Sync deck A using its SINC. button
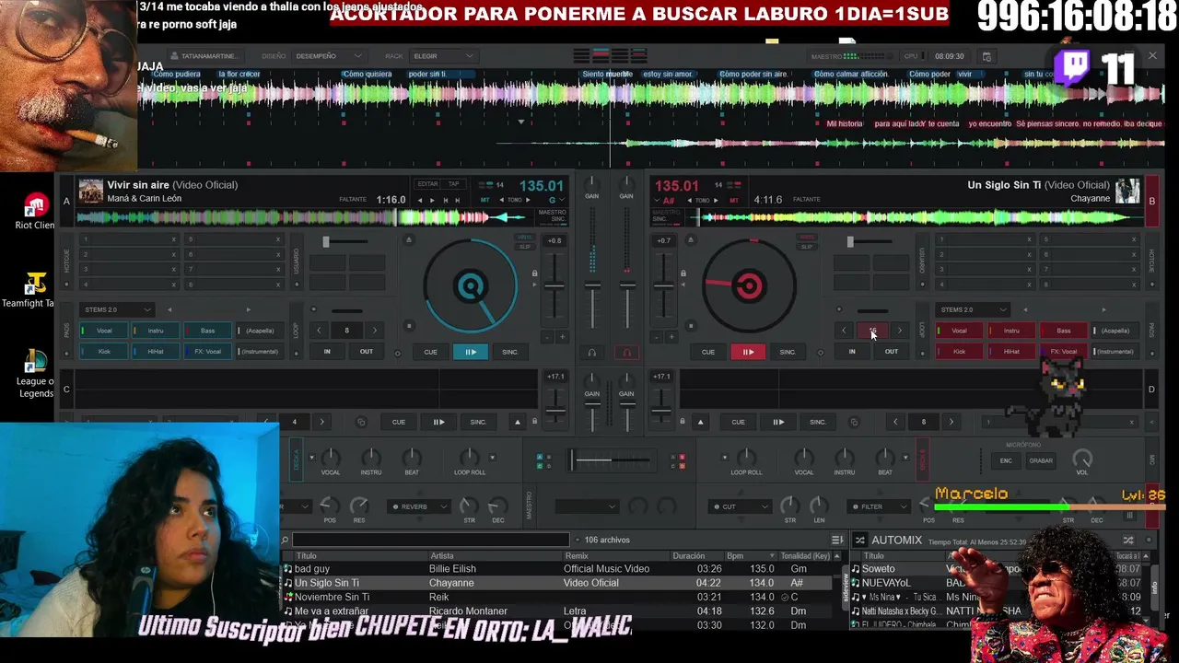Screen dimensions: 1179x663 coord(510,352)
